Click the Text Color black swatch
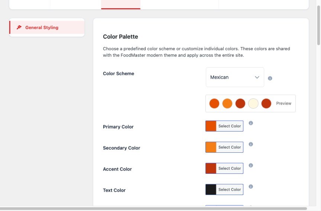This screenshot has width=321, height=211. [211, 189]
